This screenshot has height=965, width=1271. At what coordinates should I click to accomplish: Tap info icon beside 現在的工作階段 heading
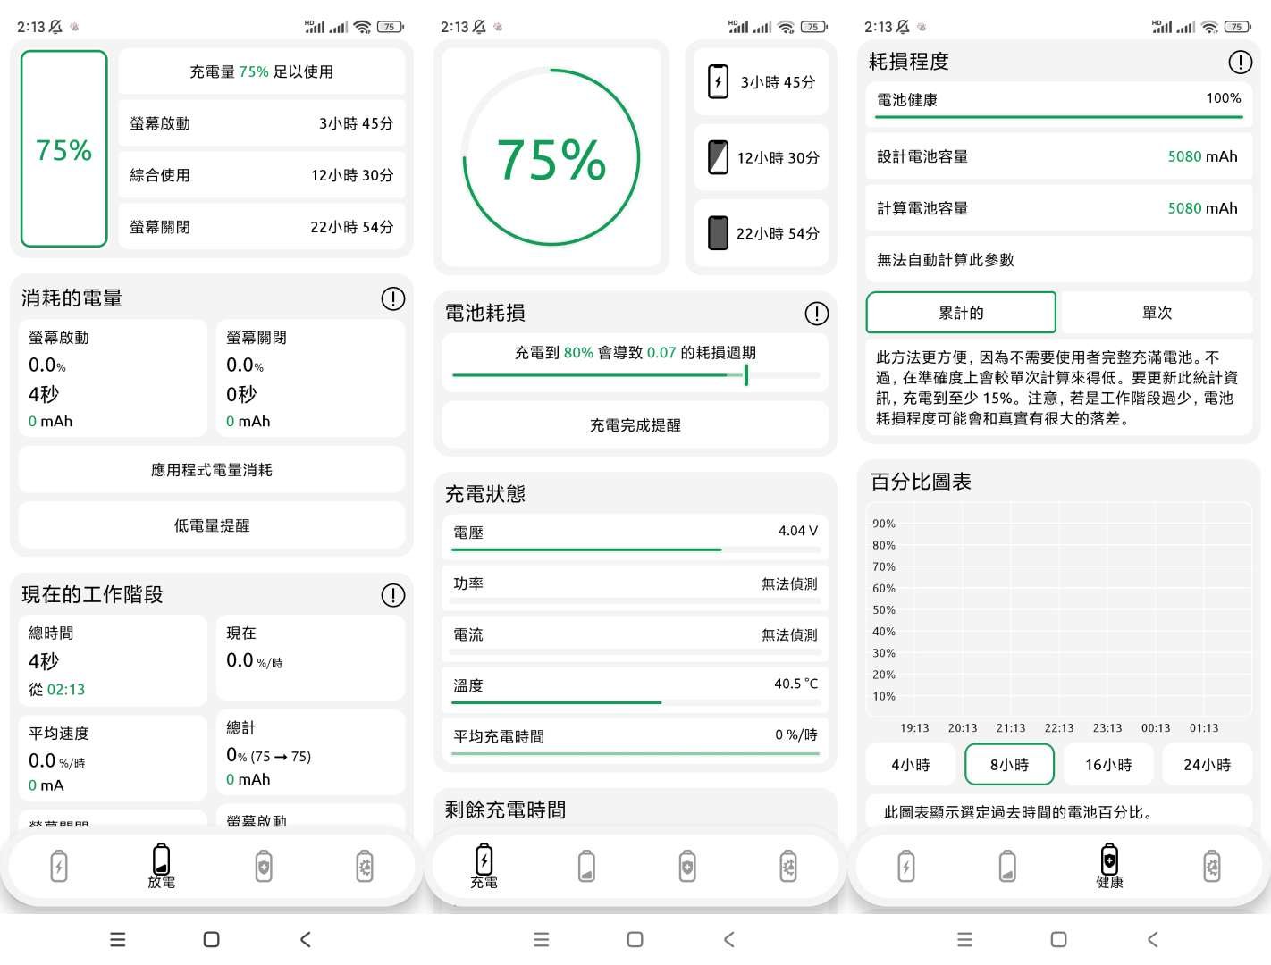(x=392, y=595)
